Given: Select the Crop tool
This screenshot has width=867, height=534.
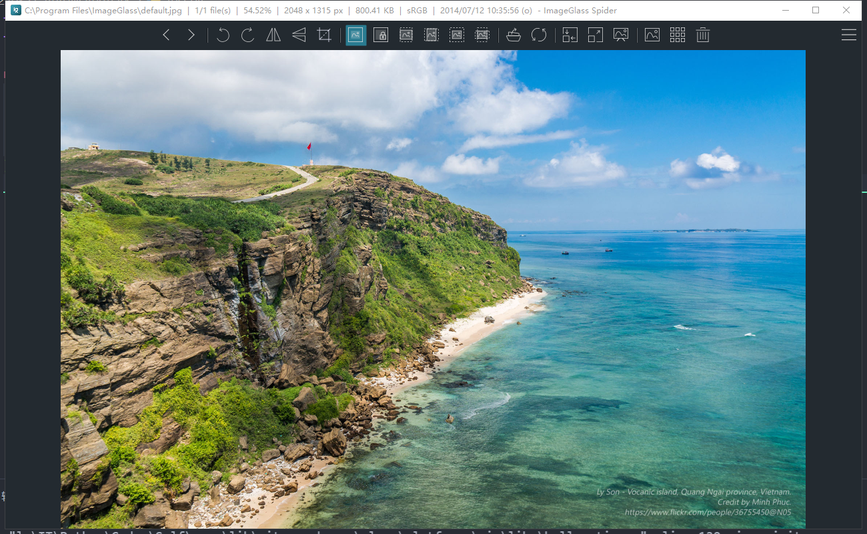Looking at the screenshot, I should coord(324,35).
